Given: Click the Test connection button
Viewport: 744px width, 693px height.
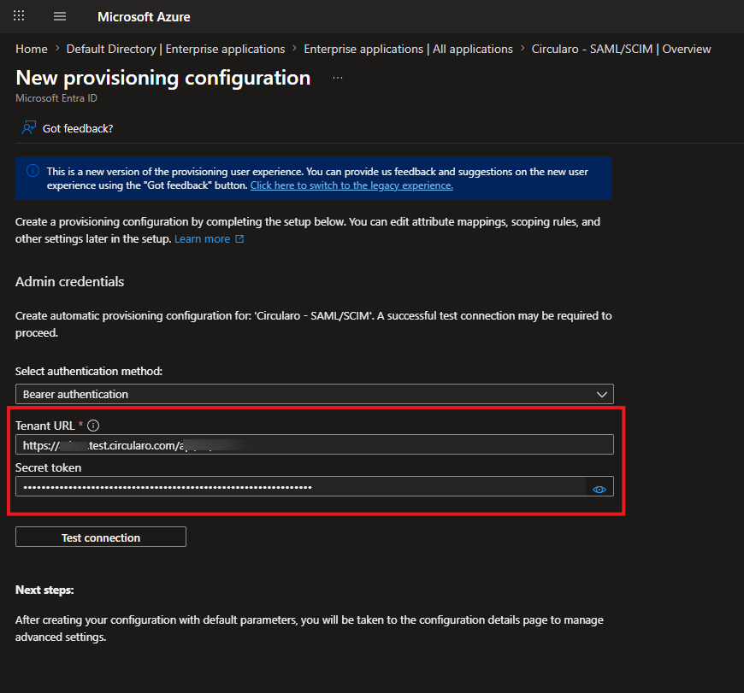Looking at the screenshot, I should 101,537.
